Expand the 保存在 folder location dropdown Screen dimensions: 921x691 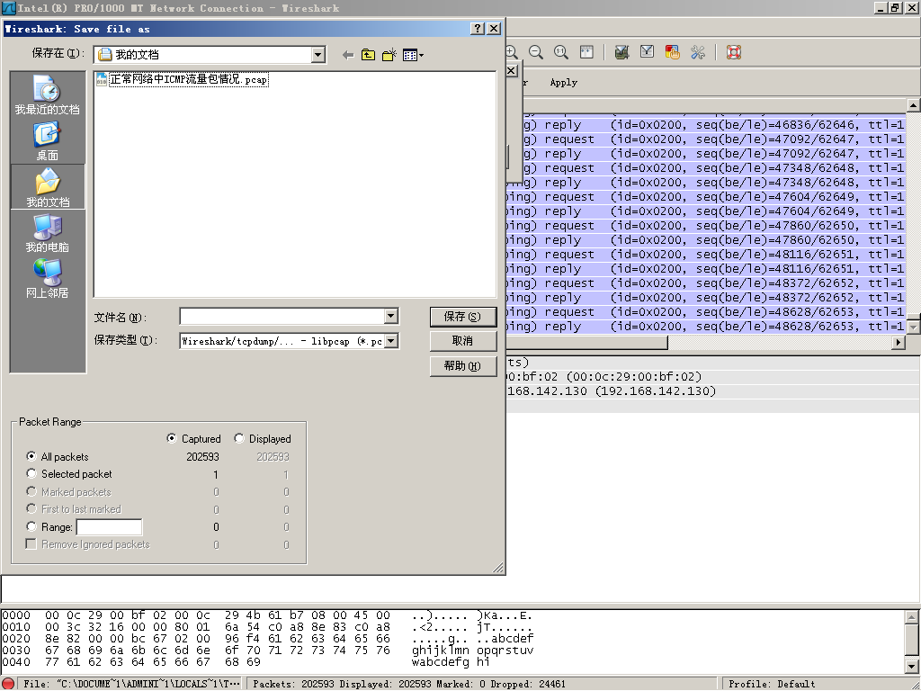click(x=318, y=55)
